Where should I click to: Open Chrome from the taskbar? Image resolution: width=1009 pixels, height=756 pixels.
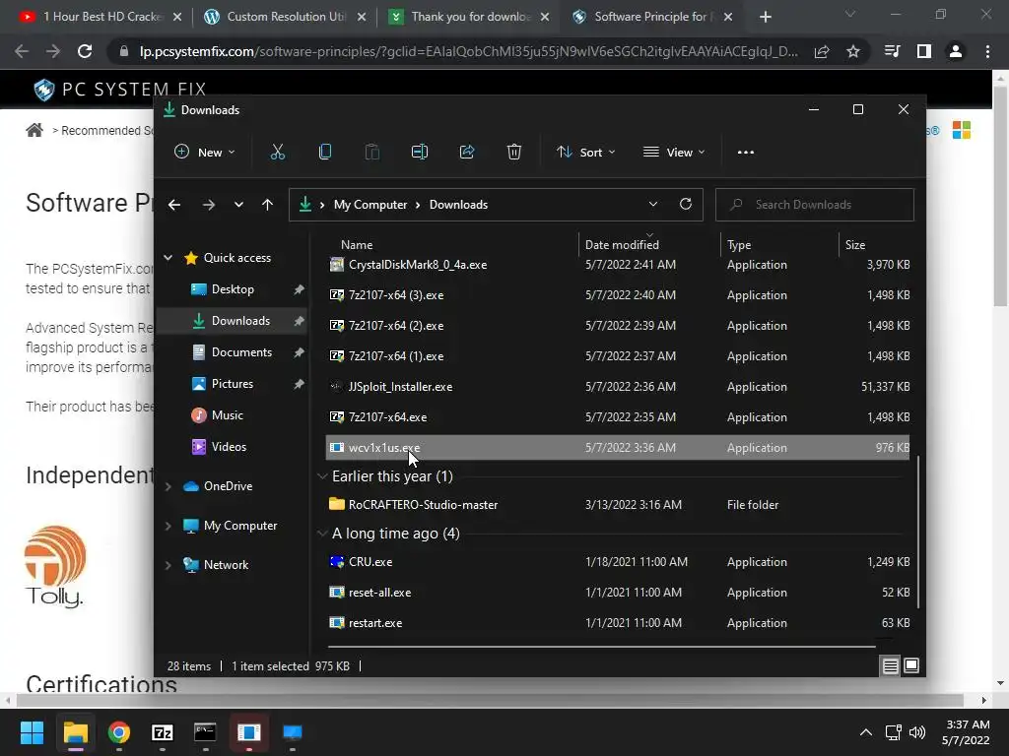click(119, 732)
